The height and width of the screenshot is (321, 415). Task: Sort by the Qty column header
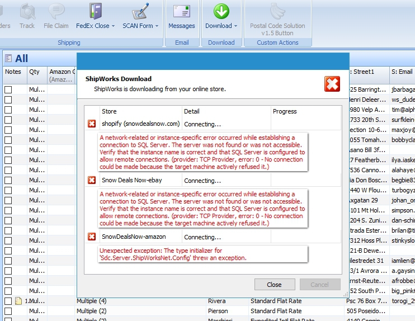click(37, 75)
